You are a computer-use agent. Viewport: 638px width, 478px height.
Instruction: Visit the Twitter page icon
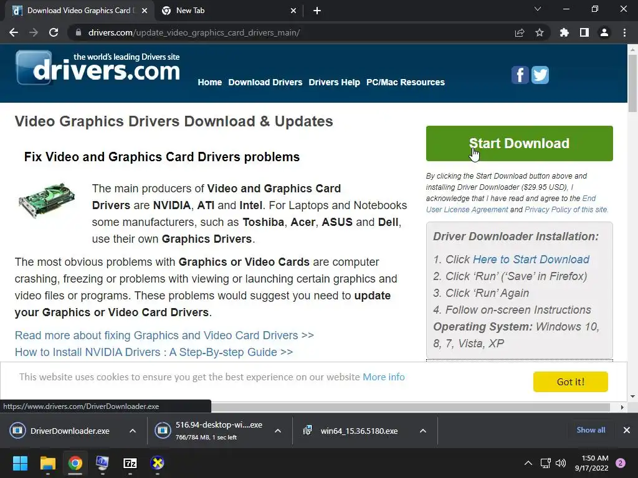coord(540,75)
